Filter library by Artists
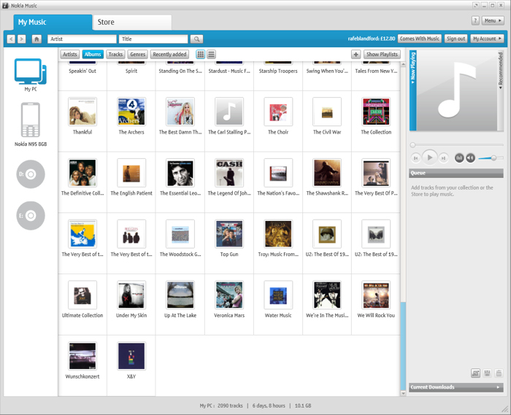The image size is (511, 415). pyautogui.click(x=70, y=55)
